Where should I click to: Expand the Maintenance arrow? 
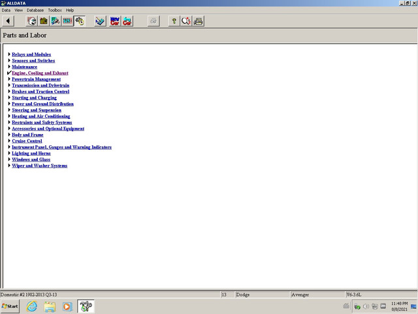pos(9,67)
